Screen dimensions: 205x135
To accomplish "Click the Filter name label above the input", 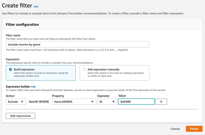I will pyautogui.click(x=13, y=35).
